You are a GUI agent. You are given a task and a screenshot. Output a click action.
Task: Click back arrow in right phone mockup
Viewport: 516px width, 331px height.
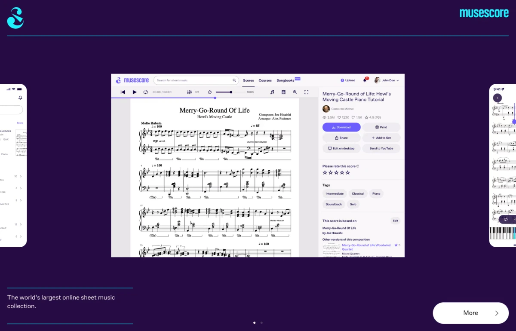pyautogui.click(x=498, y=98)
